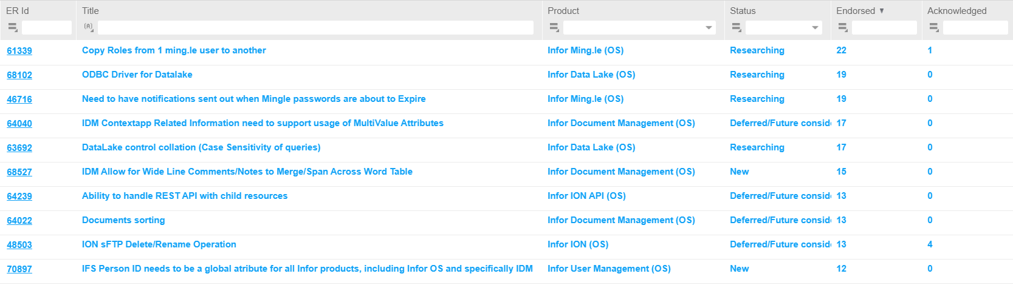Select title 'Copy Roles from 1 ming.le user to another'
Screen dimensions: 1013x285
point(174,50)
